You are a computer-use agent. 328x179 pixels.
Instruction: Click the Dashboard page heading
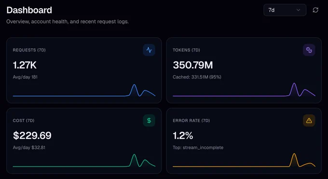point(29,10)
